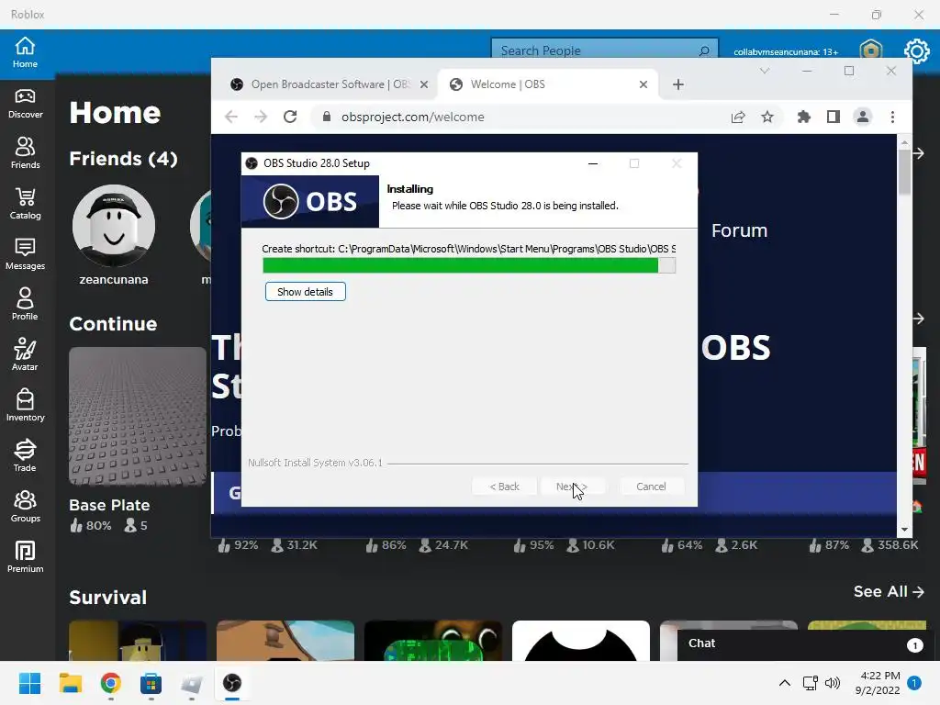Open Profile in Roblox sidebar

[25, 305]
